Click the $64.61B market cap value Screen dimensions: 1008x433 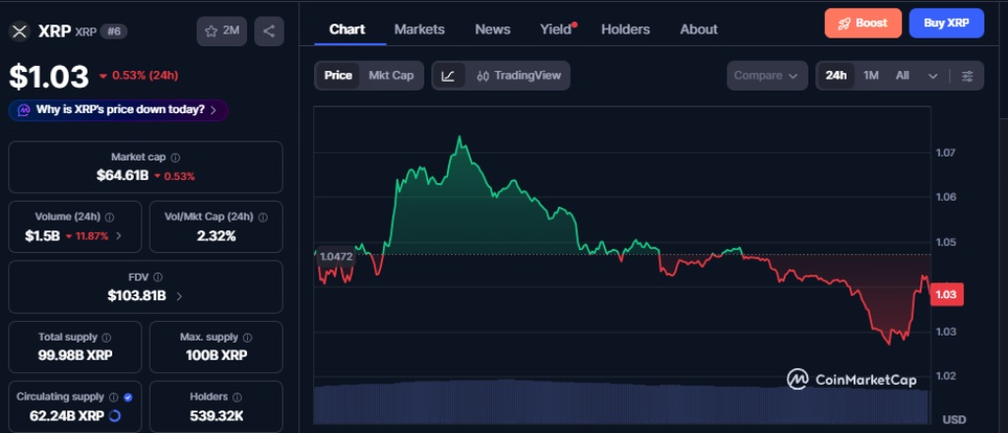coord(123,175)
